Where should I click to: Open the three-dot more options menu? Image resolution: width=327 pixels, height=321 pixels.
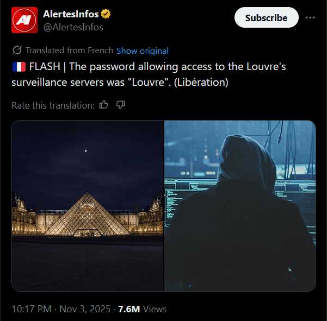(x=310, y=18)
